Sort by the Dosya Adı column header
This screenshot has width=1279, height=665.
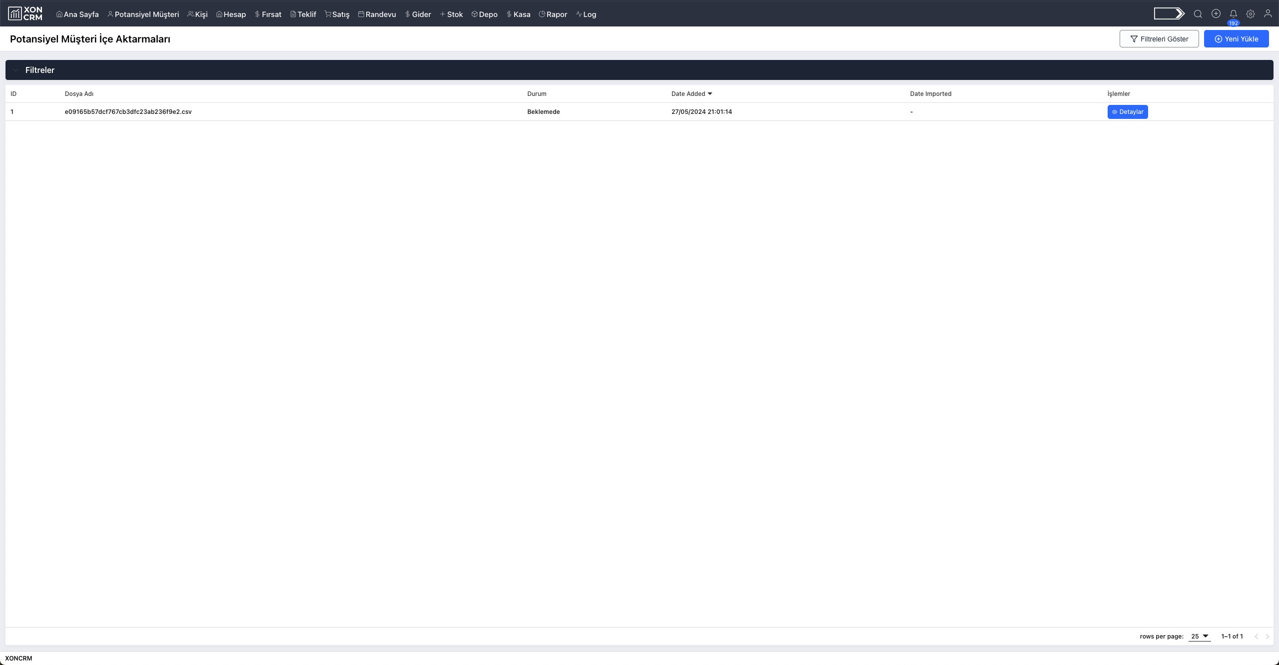[x=79, y=94]
